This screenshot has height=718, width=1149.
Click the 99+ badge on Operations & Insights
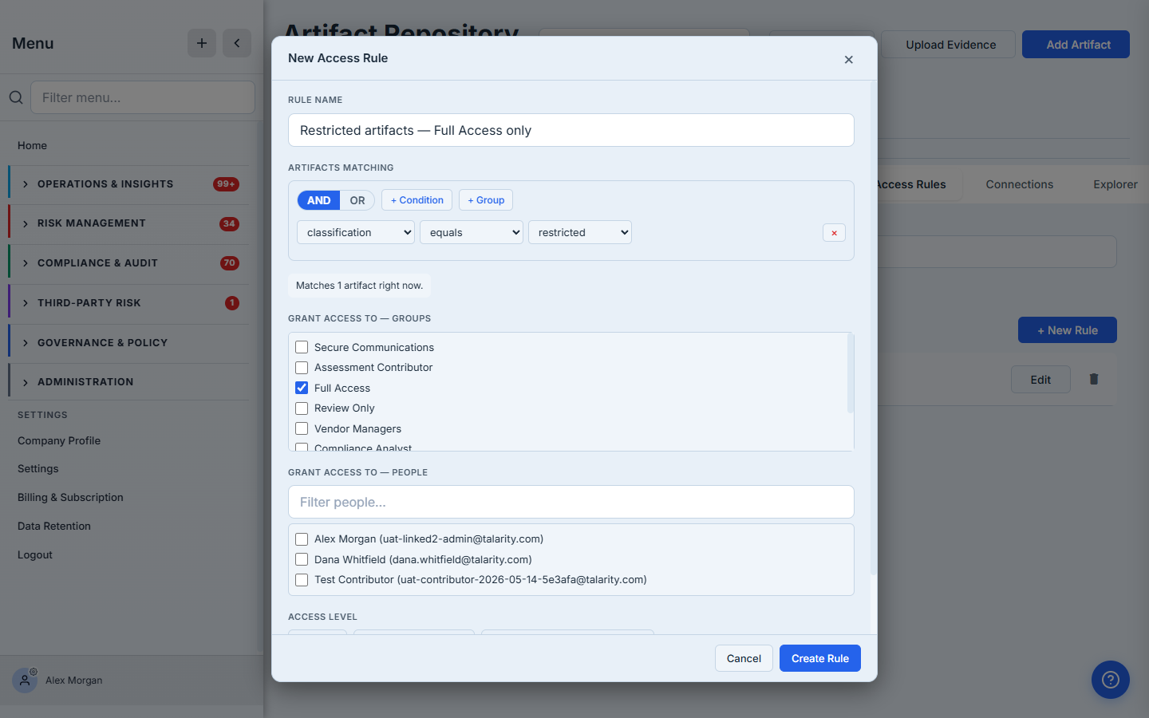click(226, 184)
